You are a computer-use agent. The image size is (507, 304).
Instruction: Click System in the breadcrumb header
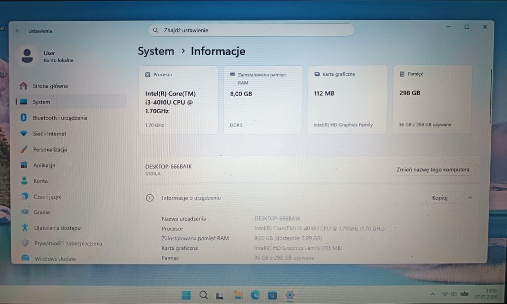pos(156,51)
